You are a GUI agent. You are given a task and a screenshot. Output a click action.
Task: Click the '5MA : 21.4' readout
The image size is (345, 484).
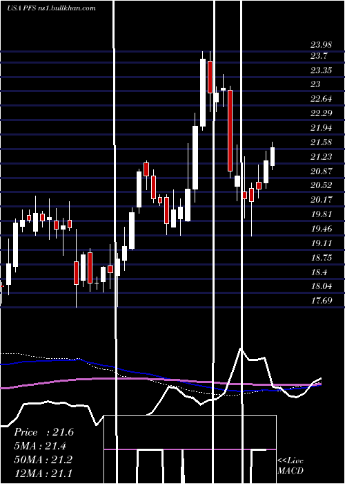click(x=40, y=446)
